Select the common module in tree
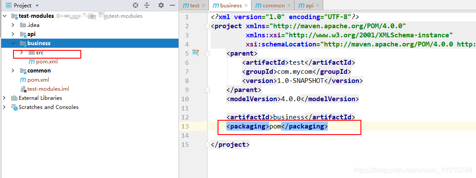The height and width of the screenshot is (178, 476). [39, 70]
